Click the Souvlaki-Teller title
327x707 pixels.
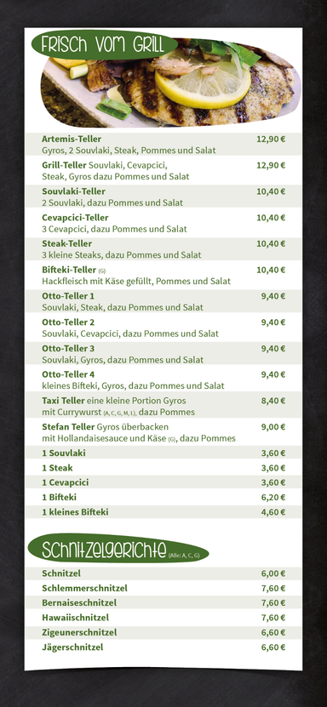73,191
